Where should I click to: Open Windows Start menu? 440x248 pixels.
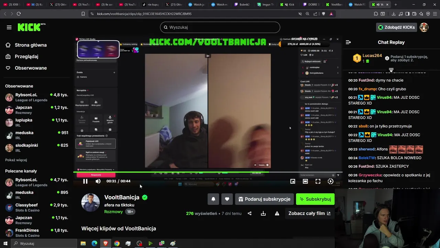pos(5,244)
